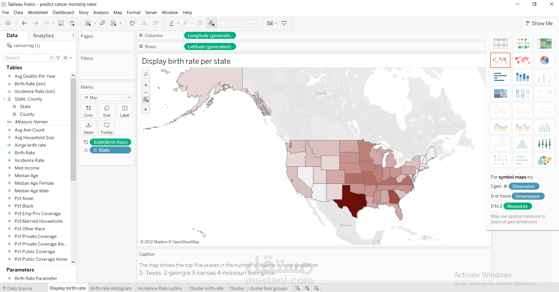Viewport: 559px width, 292px height.
Task: Click inside the Data pane search field
Action: coord(26,58)
